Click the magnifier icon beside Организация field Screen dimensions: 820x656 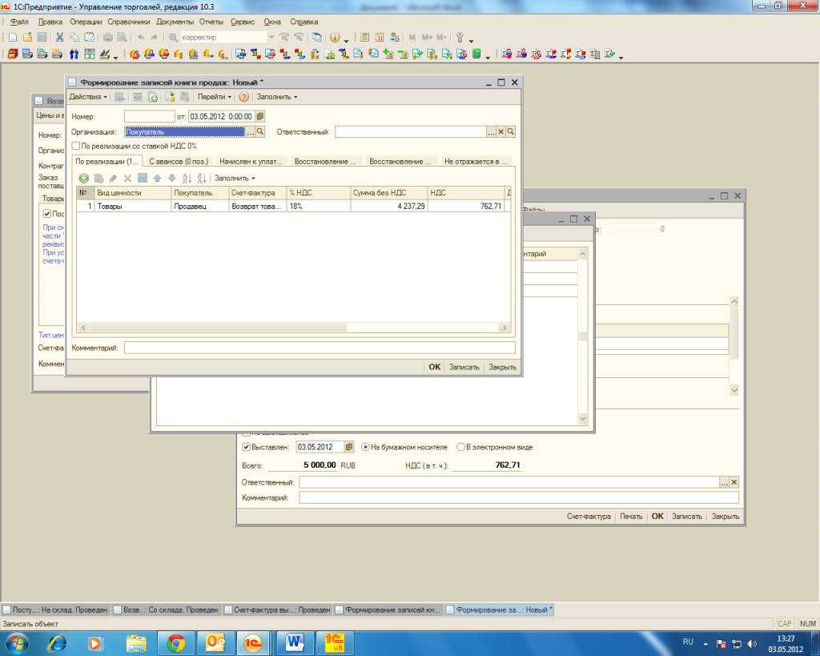(x=259, y=132)
